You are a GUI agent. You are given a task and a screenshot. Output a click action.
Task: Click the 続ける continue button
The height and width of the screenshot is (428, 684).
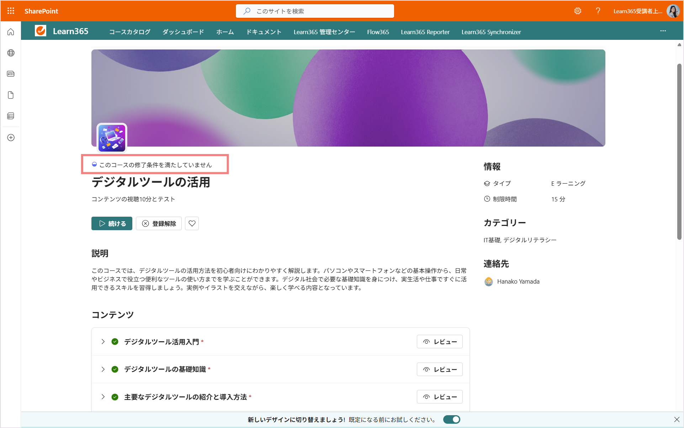pos(112,223)
